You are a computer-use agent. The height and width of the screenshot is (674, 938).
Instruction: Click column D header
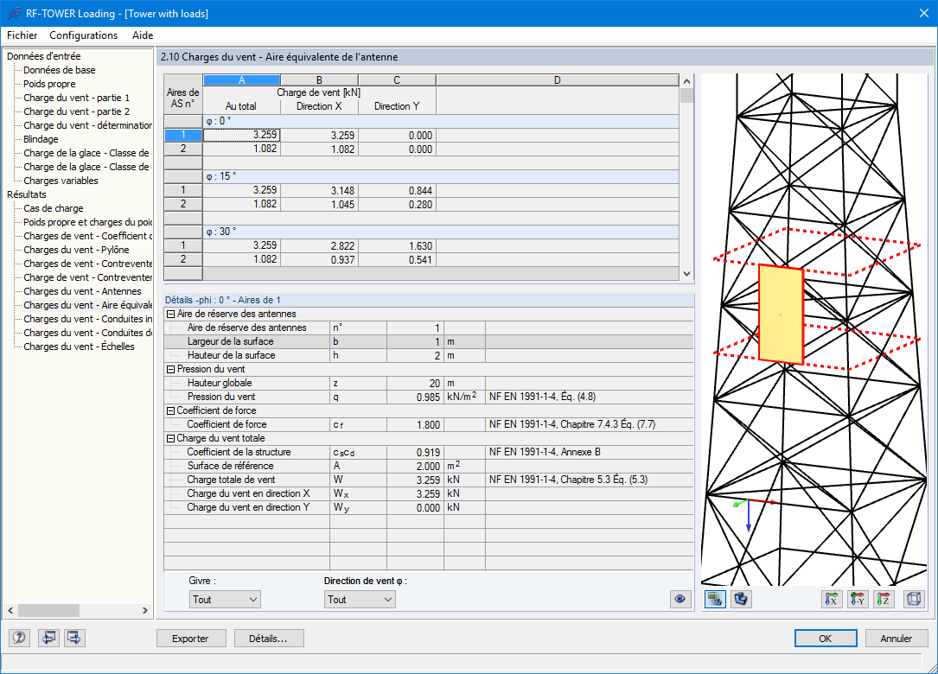tap(558, 80)
